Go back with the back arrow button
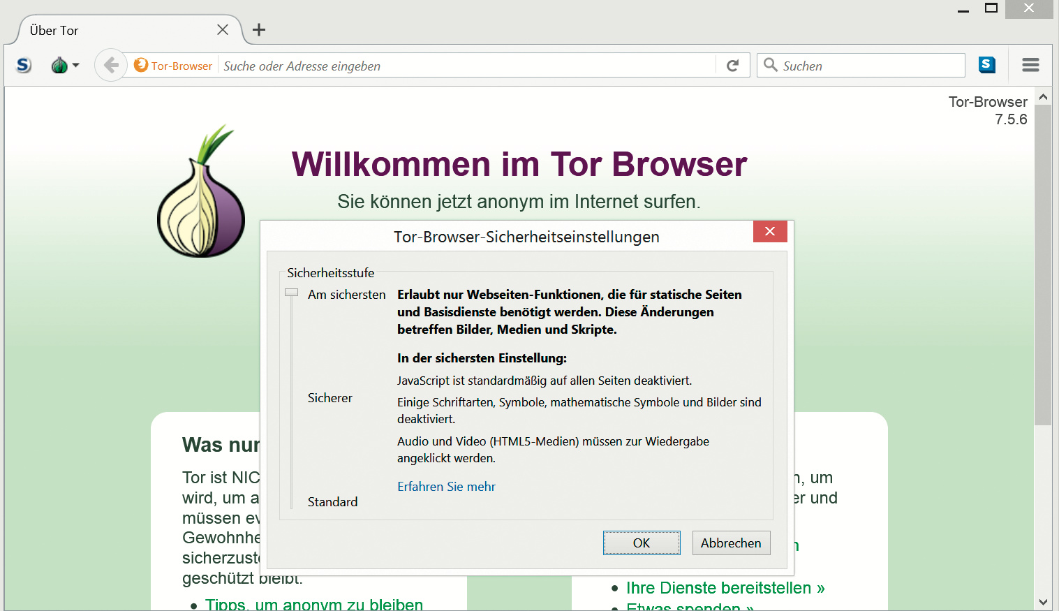The width and height of the screenshot is (1059, 611). [110, 66]
